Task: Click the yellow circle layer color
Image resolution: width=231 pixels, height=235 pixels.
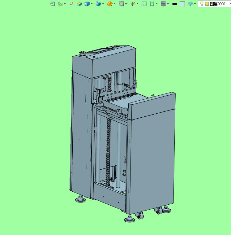Action: click(207, 4)
